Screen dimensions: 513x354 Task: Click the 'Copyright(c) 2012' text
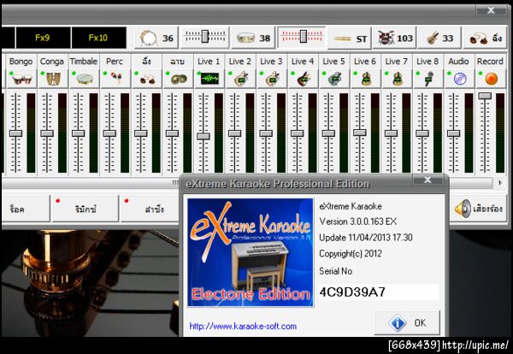351,254
